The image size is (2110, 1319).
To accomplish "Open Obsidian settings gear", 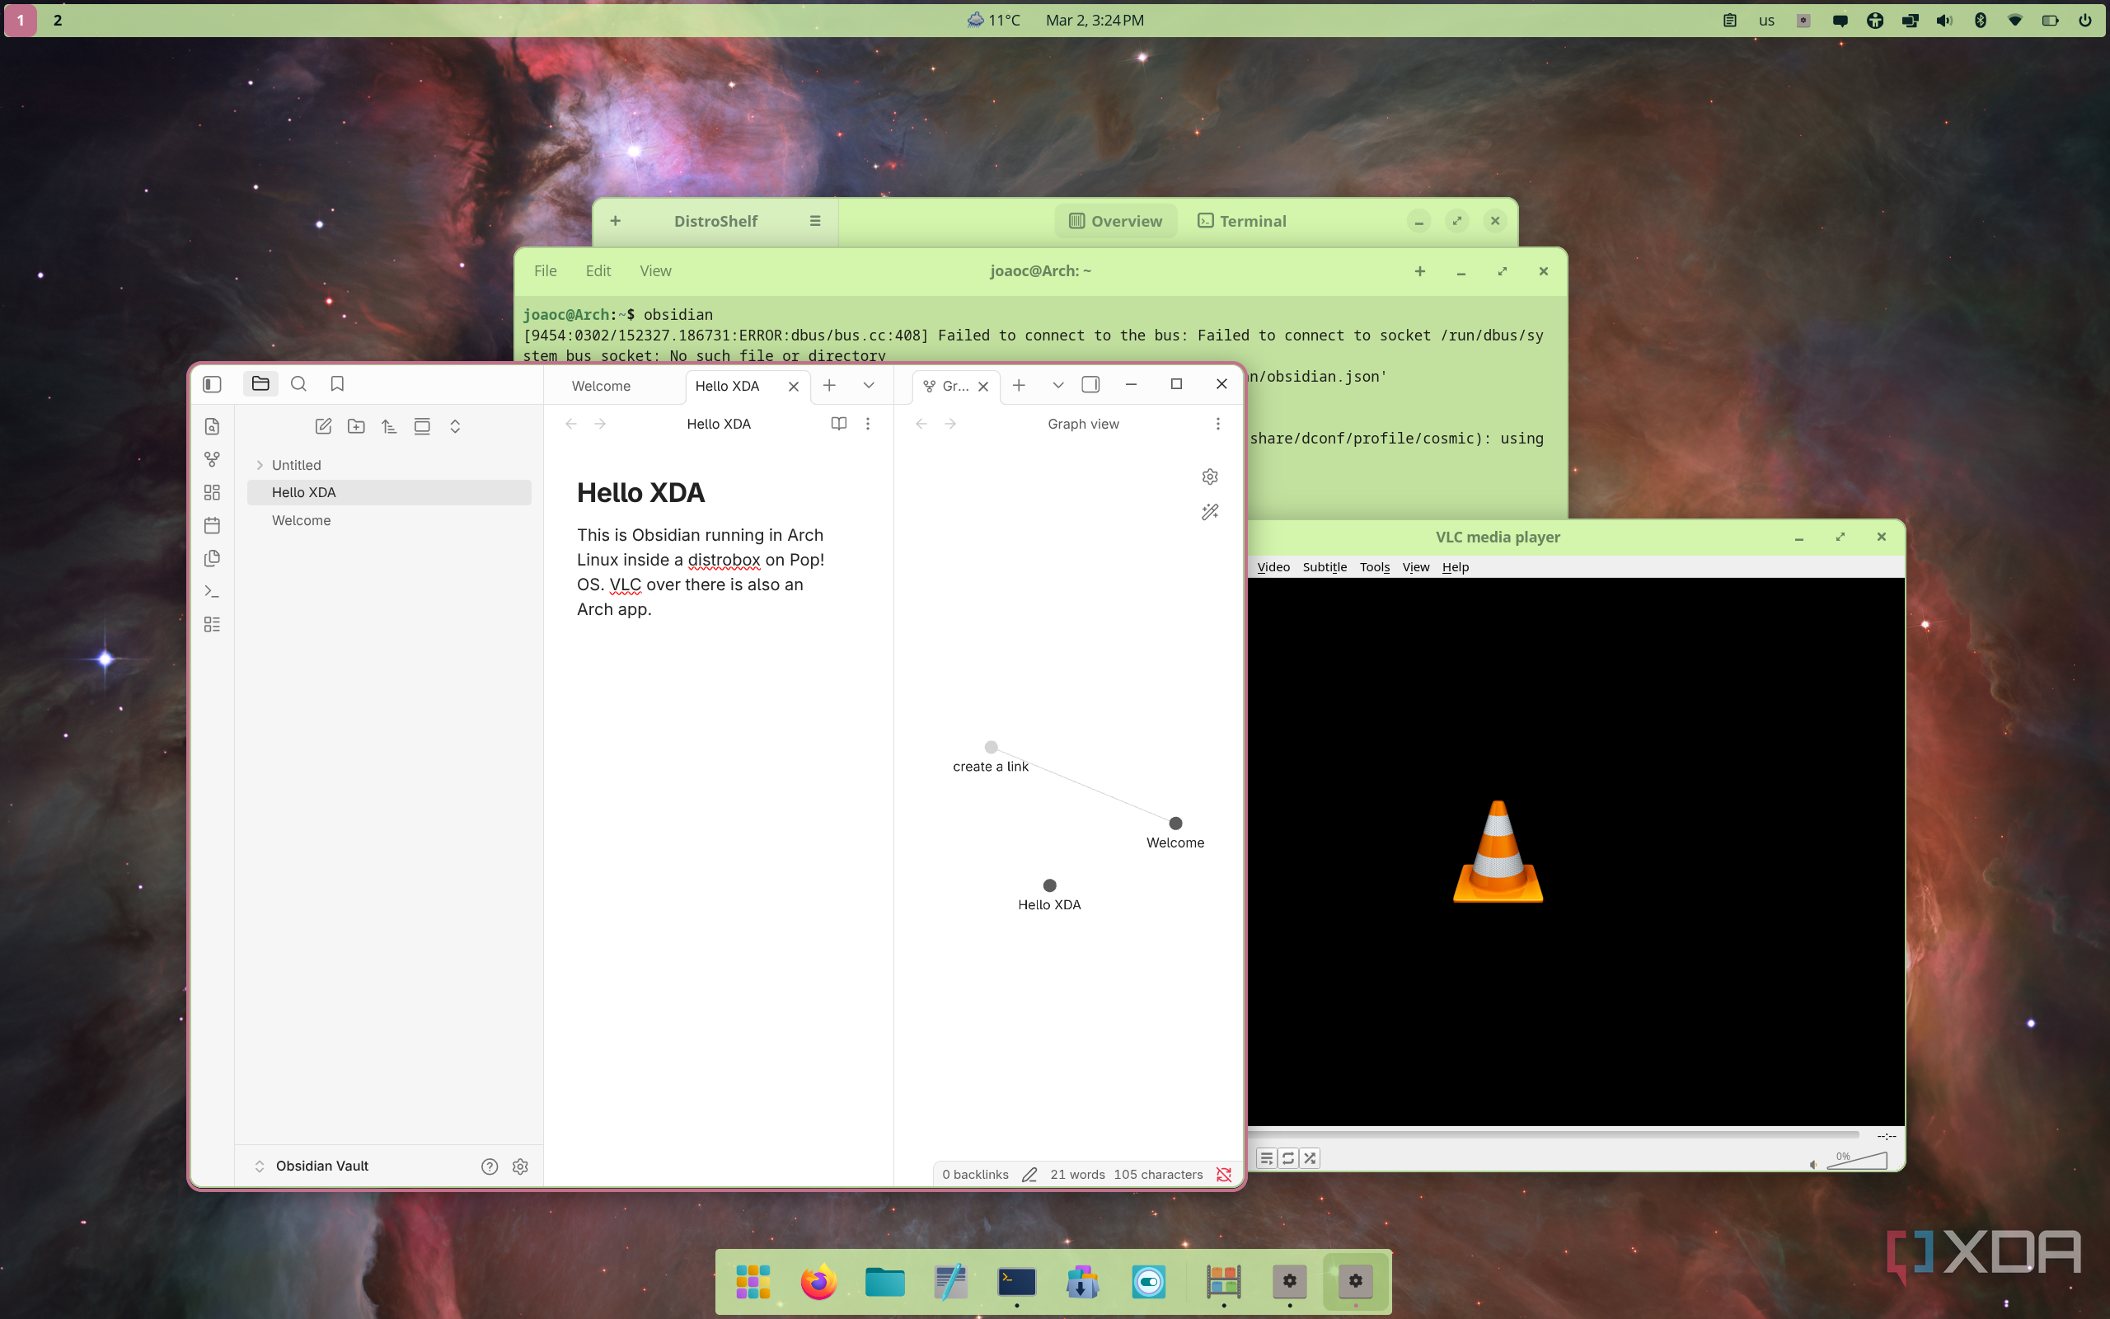I will point(521,1167).
